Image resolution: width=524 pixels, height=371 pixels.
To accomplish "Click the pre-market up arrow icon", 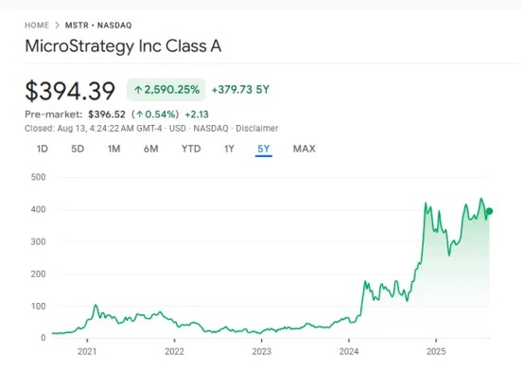I will pos(140,115).
